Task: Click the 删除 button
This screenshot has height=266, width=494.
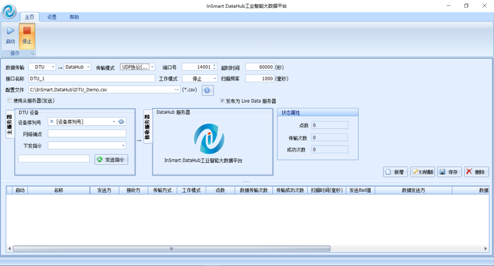Action: pyautogui.click(x=476, y=172)
